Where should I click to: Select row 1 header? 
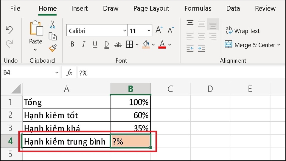pos(11,102)
